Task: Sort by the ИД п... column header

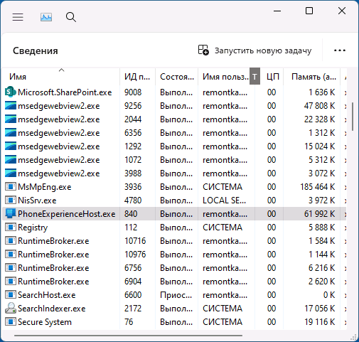Action: click(x=137, y=77)
